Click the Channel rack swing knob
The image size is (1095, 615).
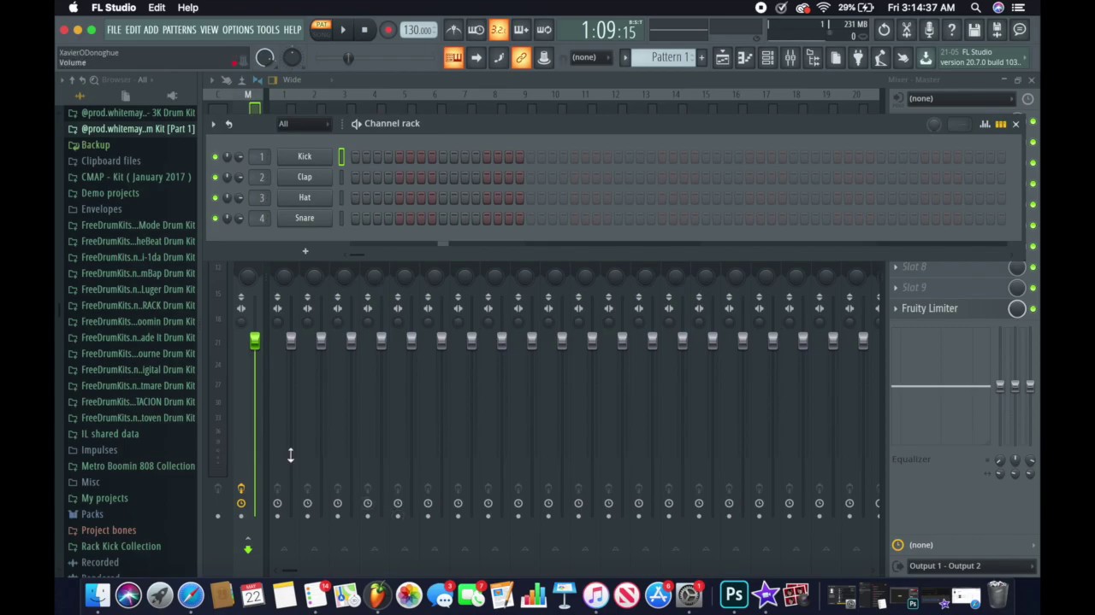click(934, 125)
